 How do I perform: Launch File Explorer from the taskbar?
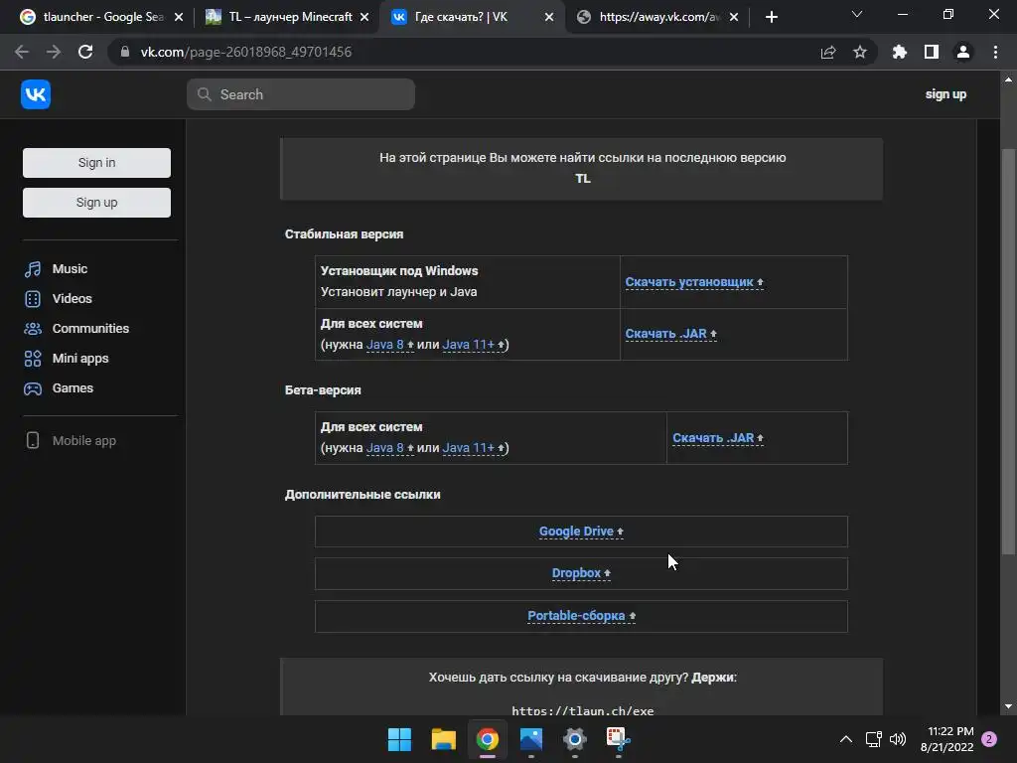click(444, 739)
